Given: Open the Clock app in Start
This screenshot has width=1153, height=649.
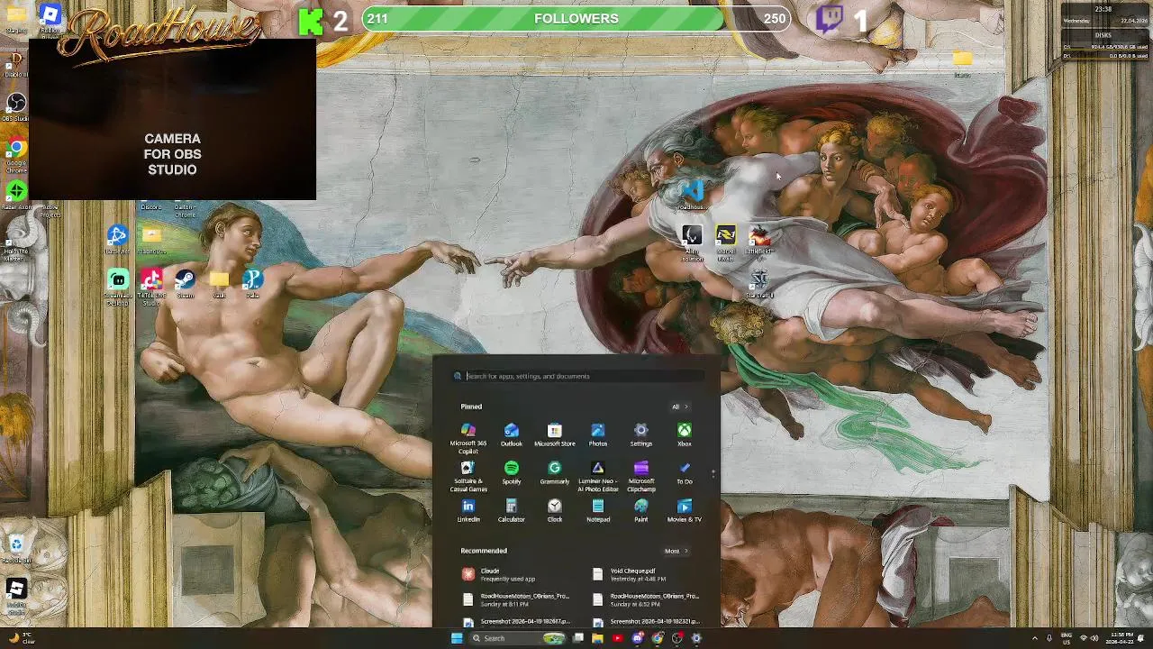Looking at the screenshot, I should click(554, 511).
